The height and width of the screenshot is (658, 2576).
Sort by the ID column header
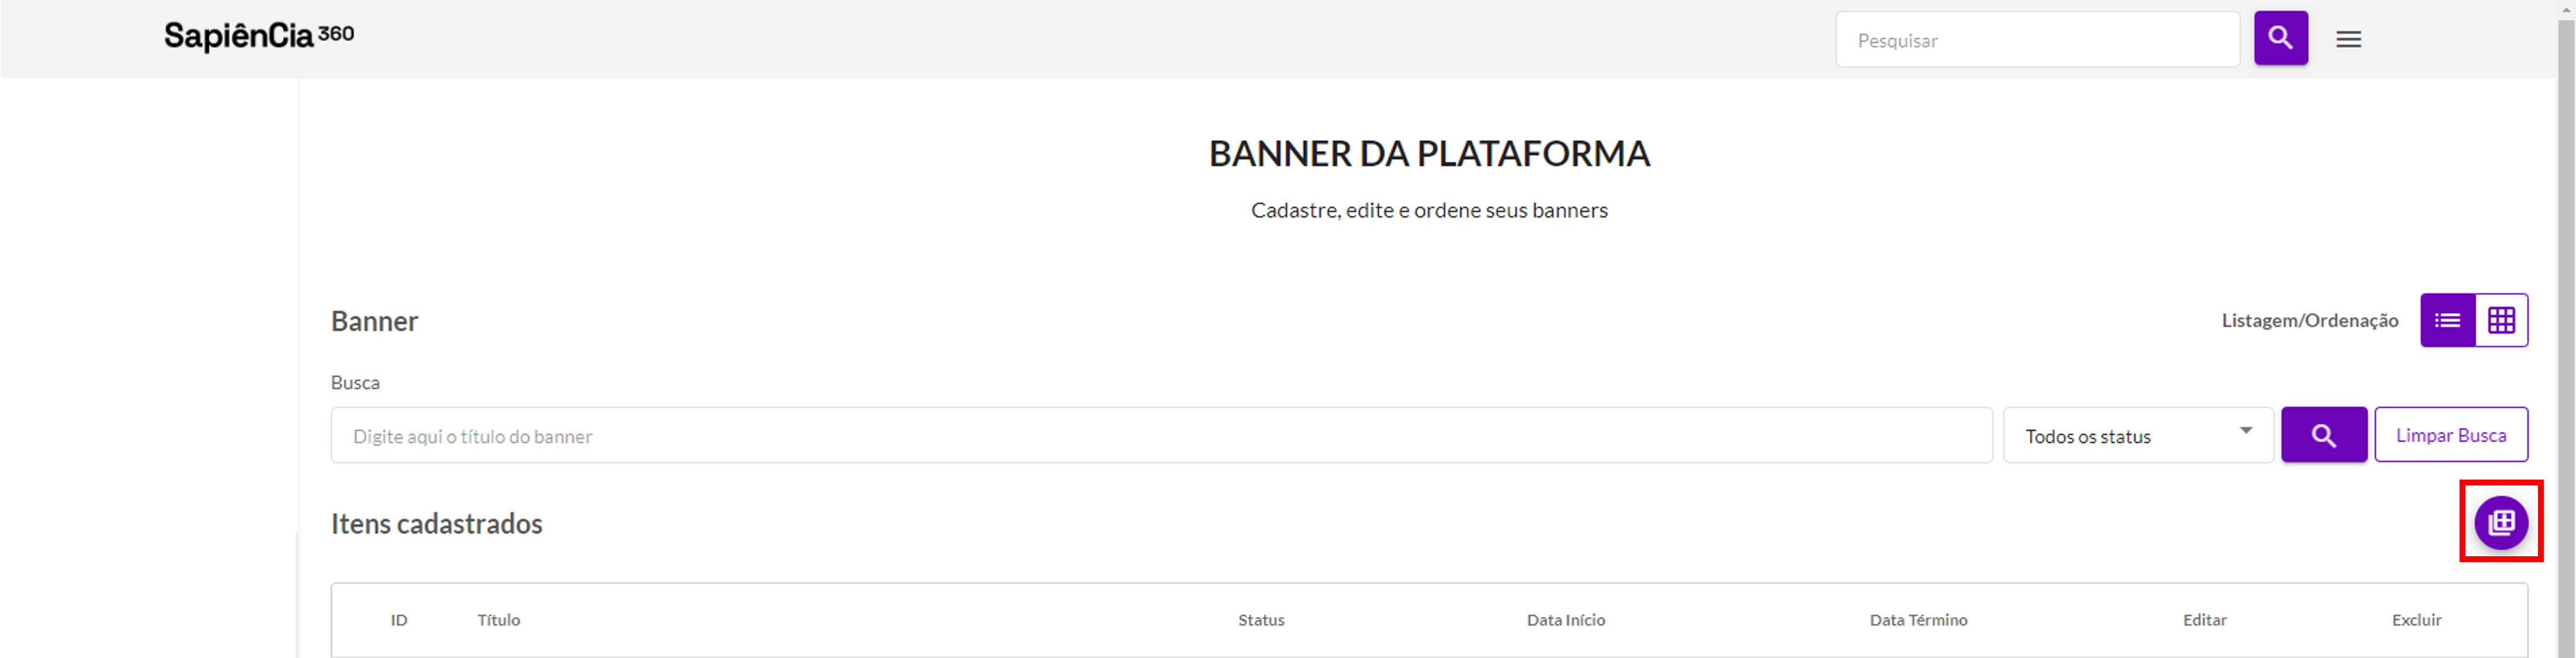[399, 620]
